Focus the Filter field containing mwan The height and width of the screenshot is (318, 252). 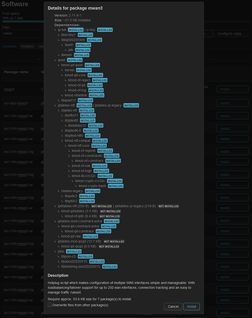(x=23, y=34)
